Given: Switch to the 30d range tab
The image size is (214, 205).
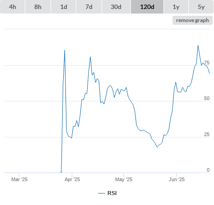Looking at the screenshot, I should click(x=116, y=7).
